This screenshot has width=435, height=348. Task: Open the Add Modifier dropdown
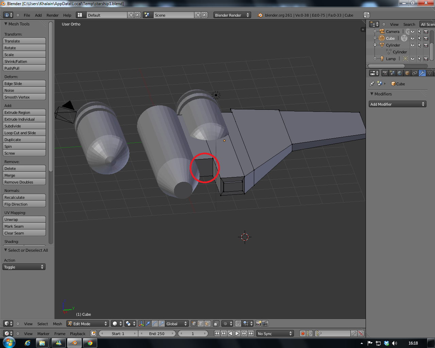click(x=397, y=104)
